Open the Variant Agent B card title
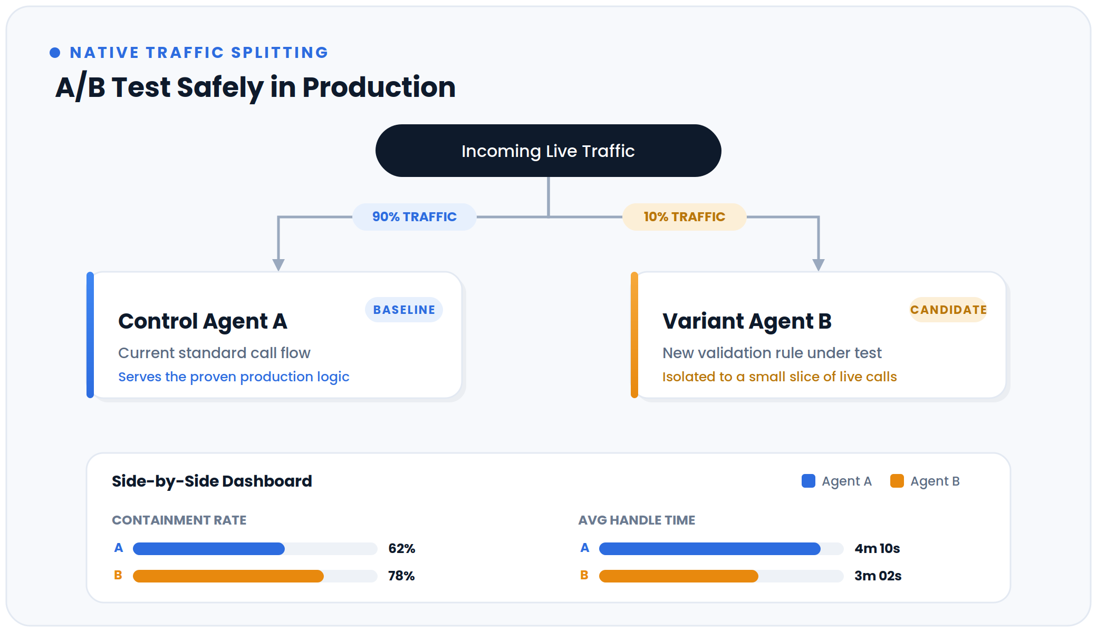 747,321
